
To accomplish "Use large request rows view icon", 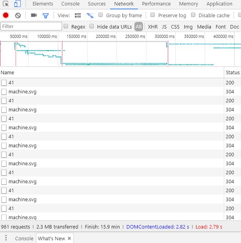I will coord(78,16).
